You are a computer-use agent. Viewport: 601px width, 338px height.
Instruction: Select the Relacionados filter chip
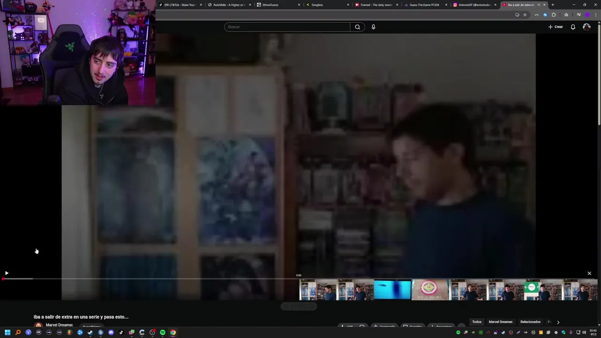click(x=530, y=322)
